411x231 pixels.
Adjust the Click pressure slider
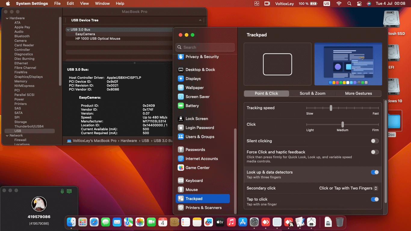pyautogui.click(x=342, y=124)
